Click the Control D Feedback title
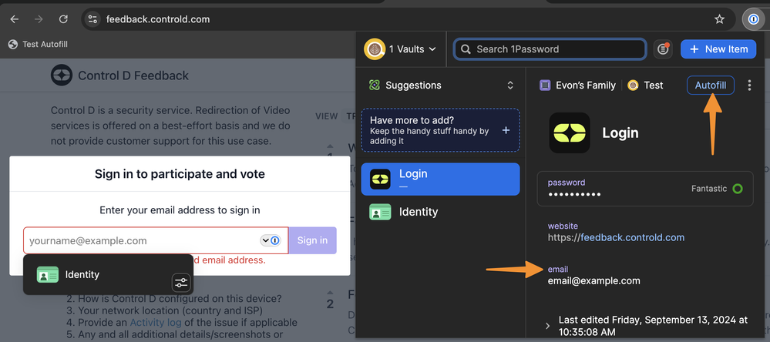The height and width of the screenshot is (342, 770). [133, 75]
